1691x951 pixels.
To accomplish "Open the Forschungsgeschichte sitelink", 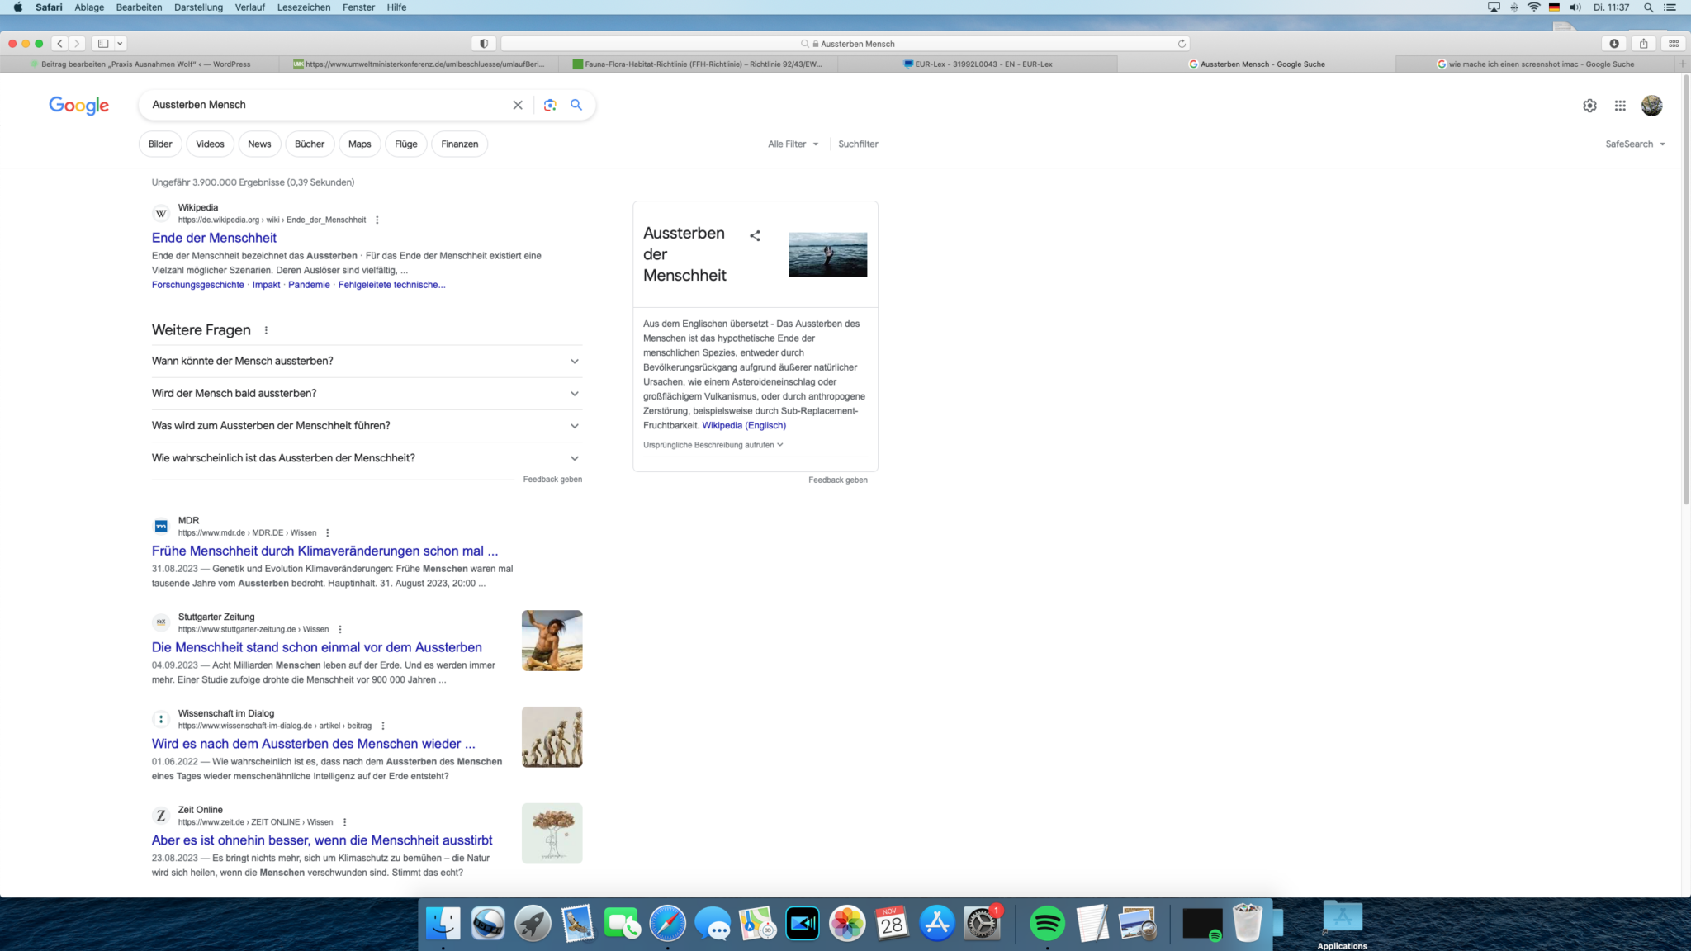I will (x=198, y=285).
